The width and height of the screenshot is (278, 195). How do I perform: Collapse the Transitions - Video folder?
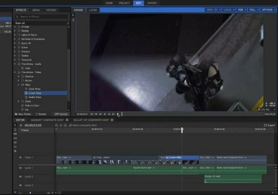pyautogui.click(x=15, y=72)
